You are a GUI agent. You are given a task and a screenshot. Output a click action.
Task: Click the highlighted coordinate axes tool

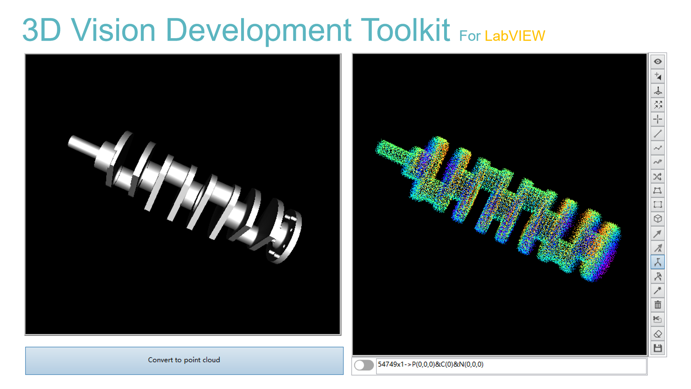[658, 262]
